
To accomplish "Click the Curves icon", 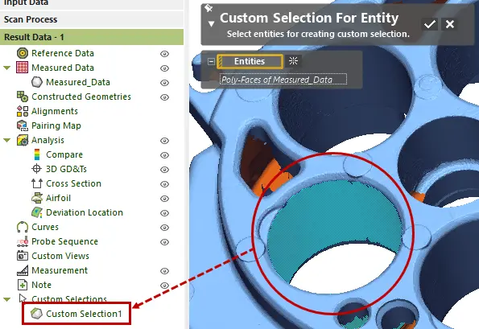I will tap(23, 227).
